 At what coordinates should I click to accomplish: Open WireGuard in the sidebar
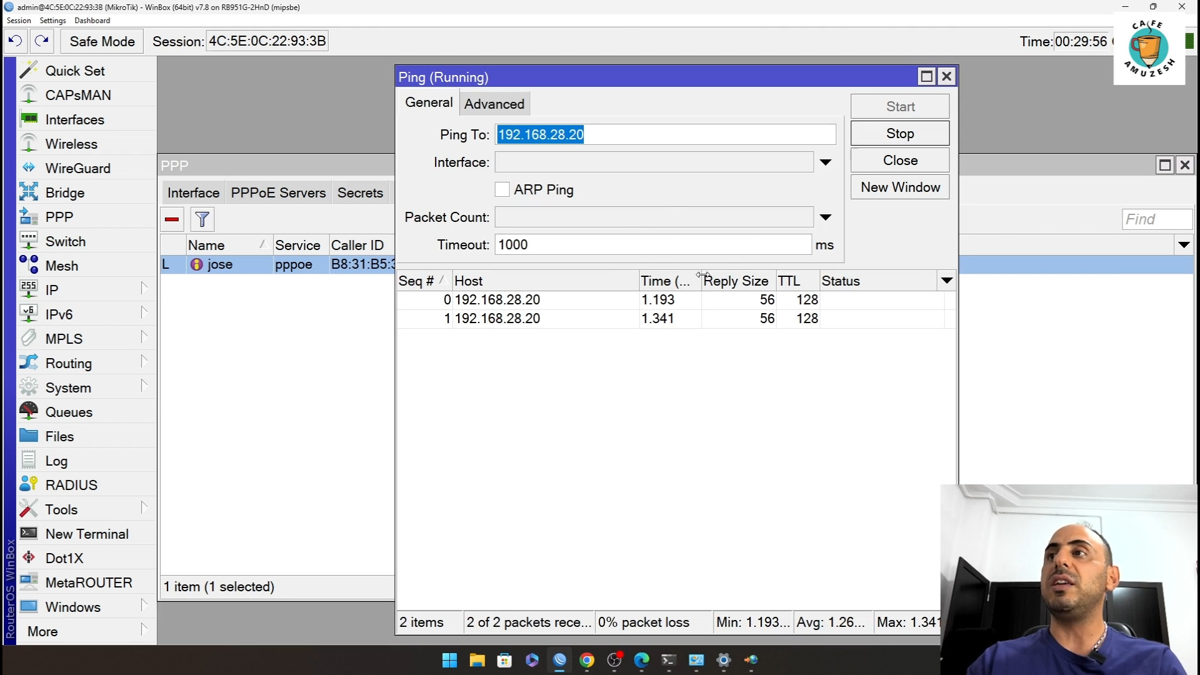pyautogui.click(x=87, y=168)
